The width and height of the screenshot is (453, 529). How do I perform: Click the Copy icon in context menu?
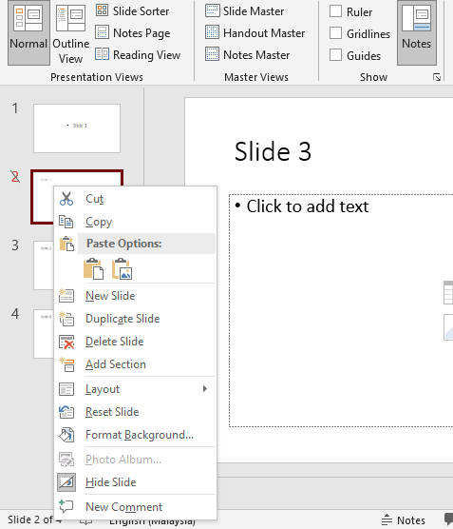[66, 222]
